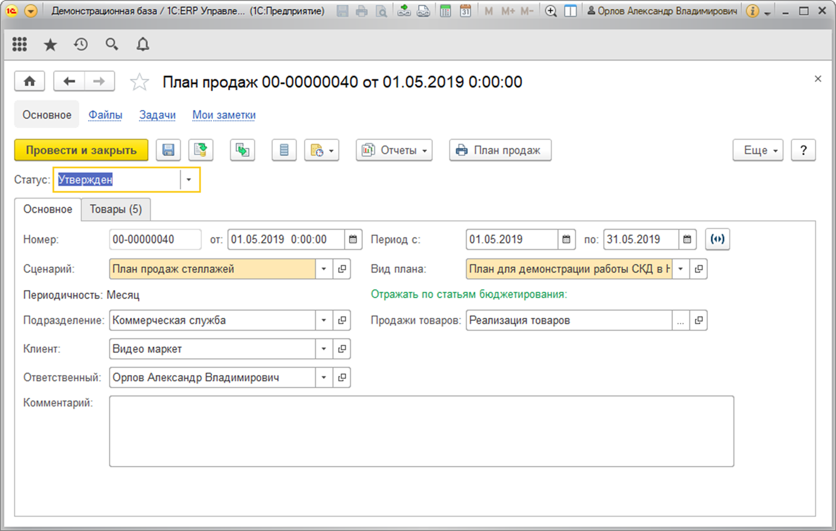Click user name Орлов Александр Владимирович
The width and height of the screenshot is (836, 531).
[x=662, y=11]
